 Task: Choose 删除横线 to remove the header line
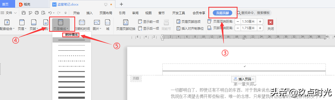point(72,35)
